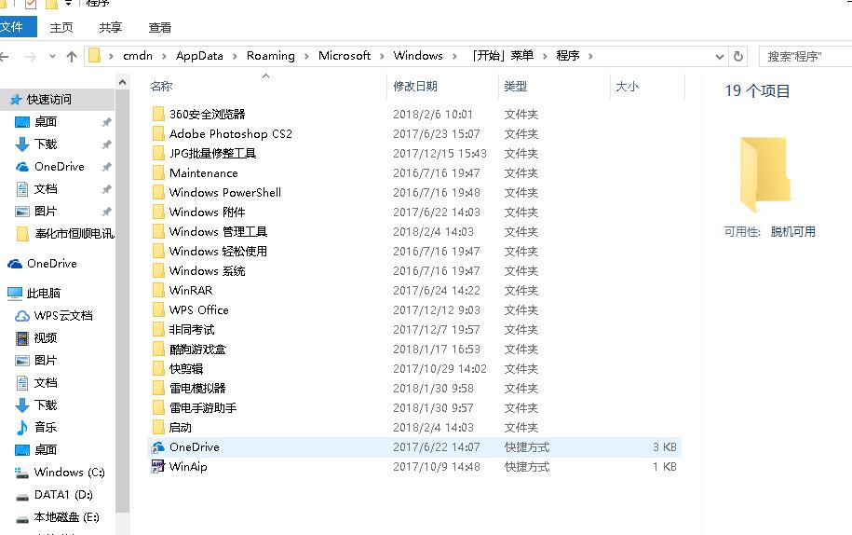The image size is (852, 535).
Task: Select AppData in the address breadcrumb
Action: tap(199, 56)
